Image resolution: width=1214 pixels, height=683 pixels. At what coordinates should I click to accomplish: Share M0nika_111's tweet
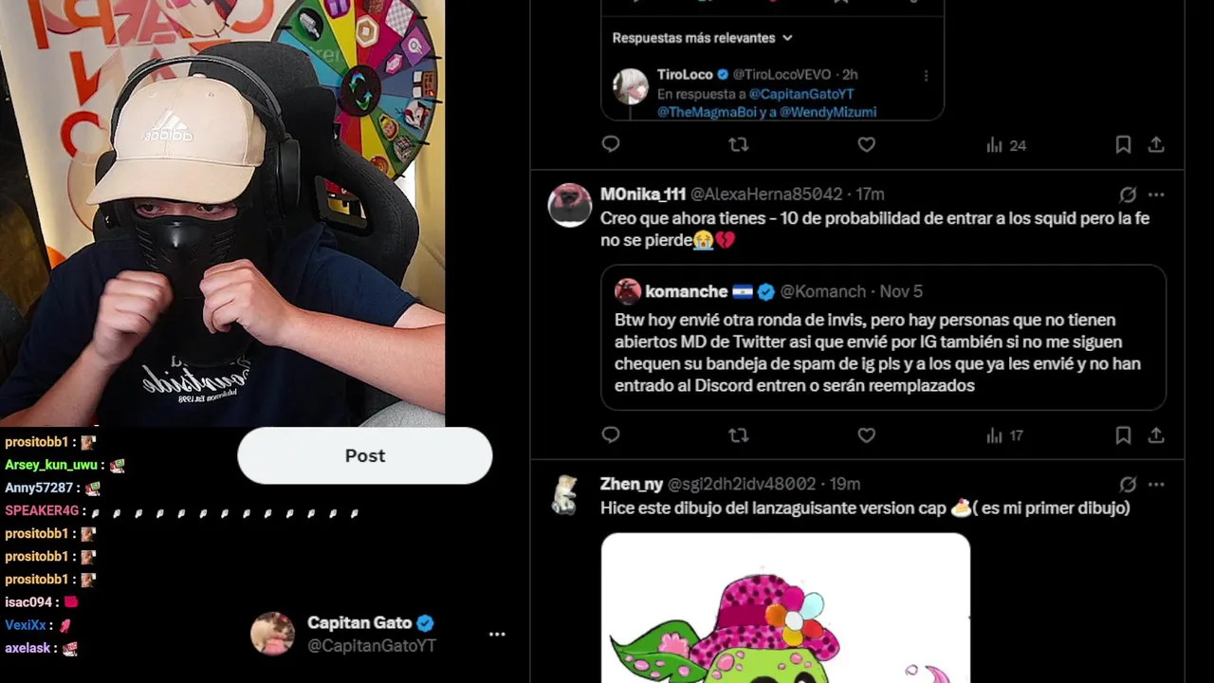[x=1156, y=435]
